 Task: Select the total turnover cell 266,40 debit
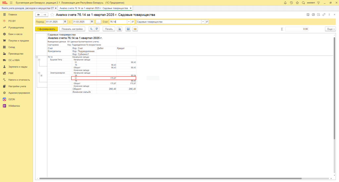coord(107,89)
